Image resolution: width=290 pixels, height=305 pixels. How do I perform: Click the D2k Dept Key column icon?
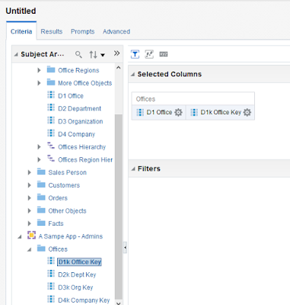tap(51, 274)
